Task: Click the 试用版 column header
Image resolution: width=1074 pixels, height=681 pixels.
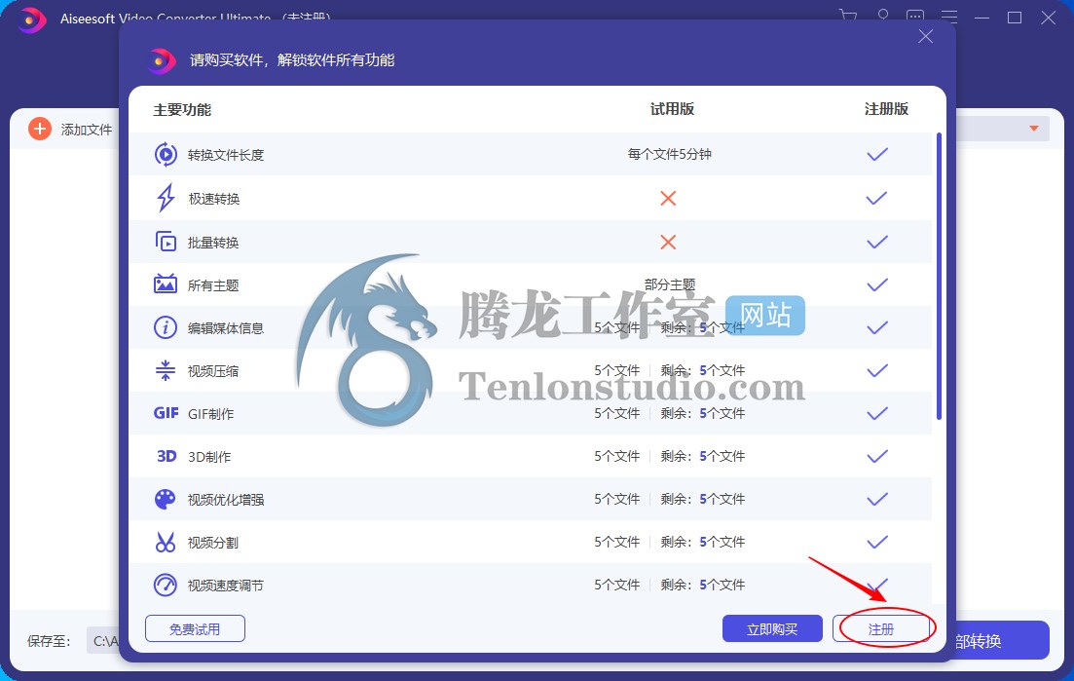Action: [672, 109]
